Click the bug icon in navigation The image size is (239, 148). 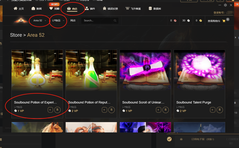click(x=105, y=8)
